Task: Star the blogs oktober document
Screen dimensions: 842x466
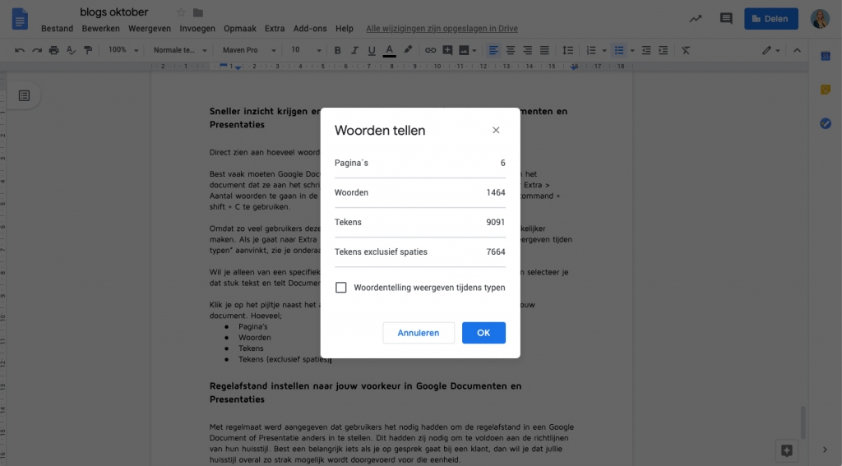Action: click(181, 12)
